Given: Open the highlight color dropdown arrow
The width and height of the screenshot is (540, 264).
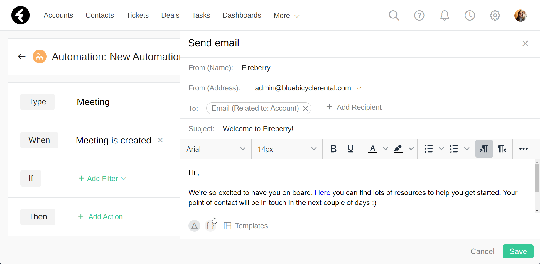Looking at the screenshot, I should 411,149.
